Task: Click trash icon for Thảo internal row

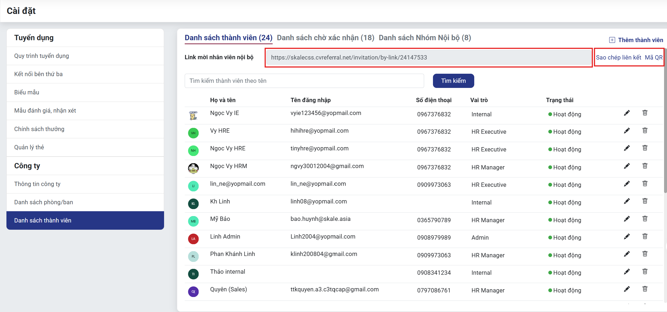Action: pos(645,272)
